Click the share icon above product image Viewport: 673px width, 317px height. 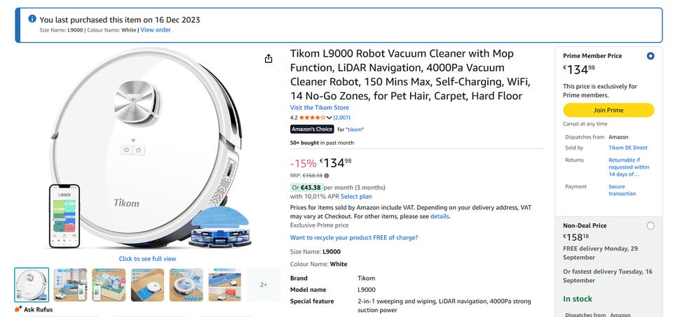tap(268, 59)
